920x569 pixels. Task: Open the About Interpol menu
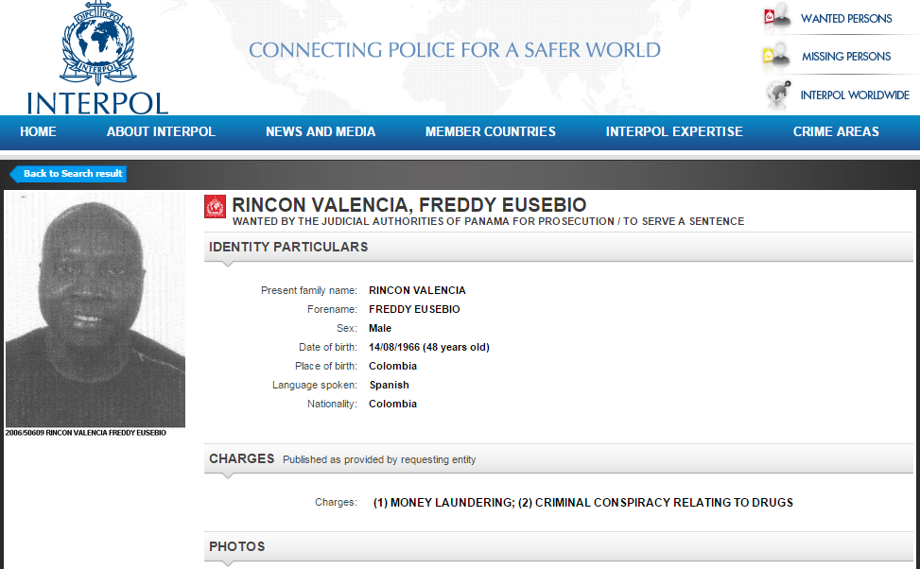161,131
